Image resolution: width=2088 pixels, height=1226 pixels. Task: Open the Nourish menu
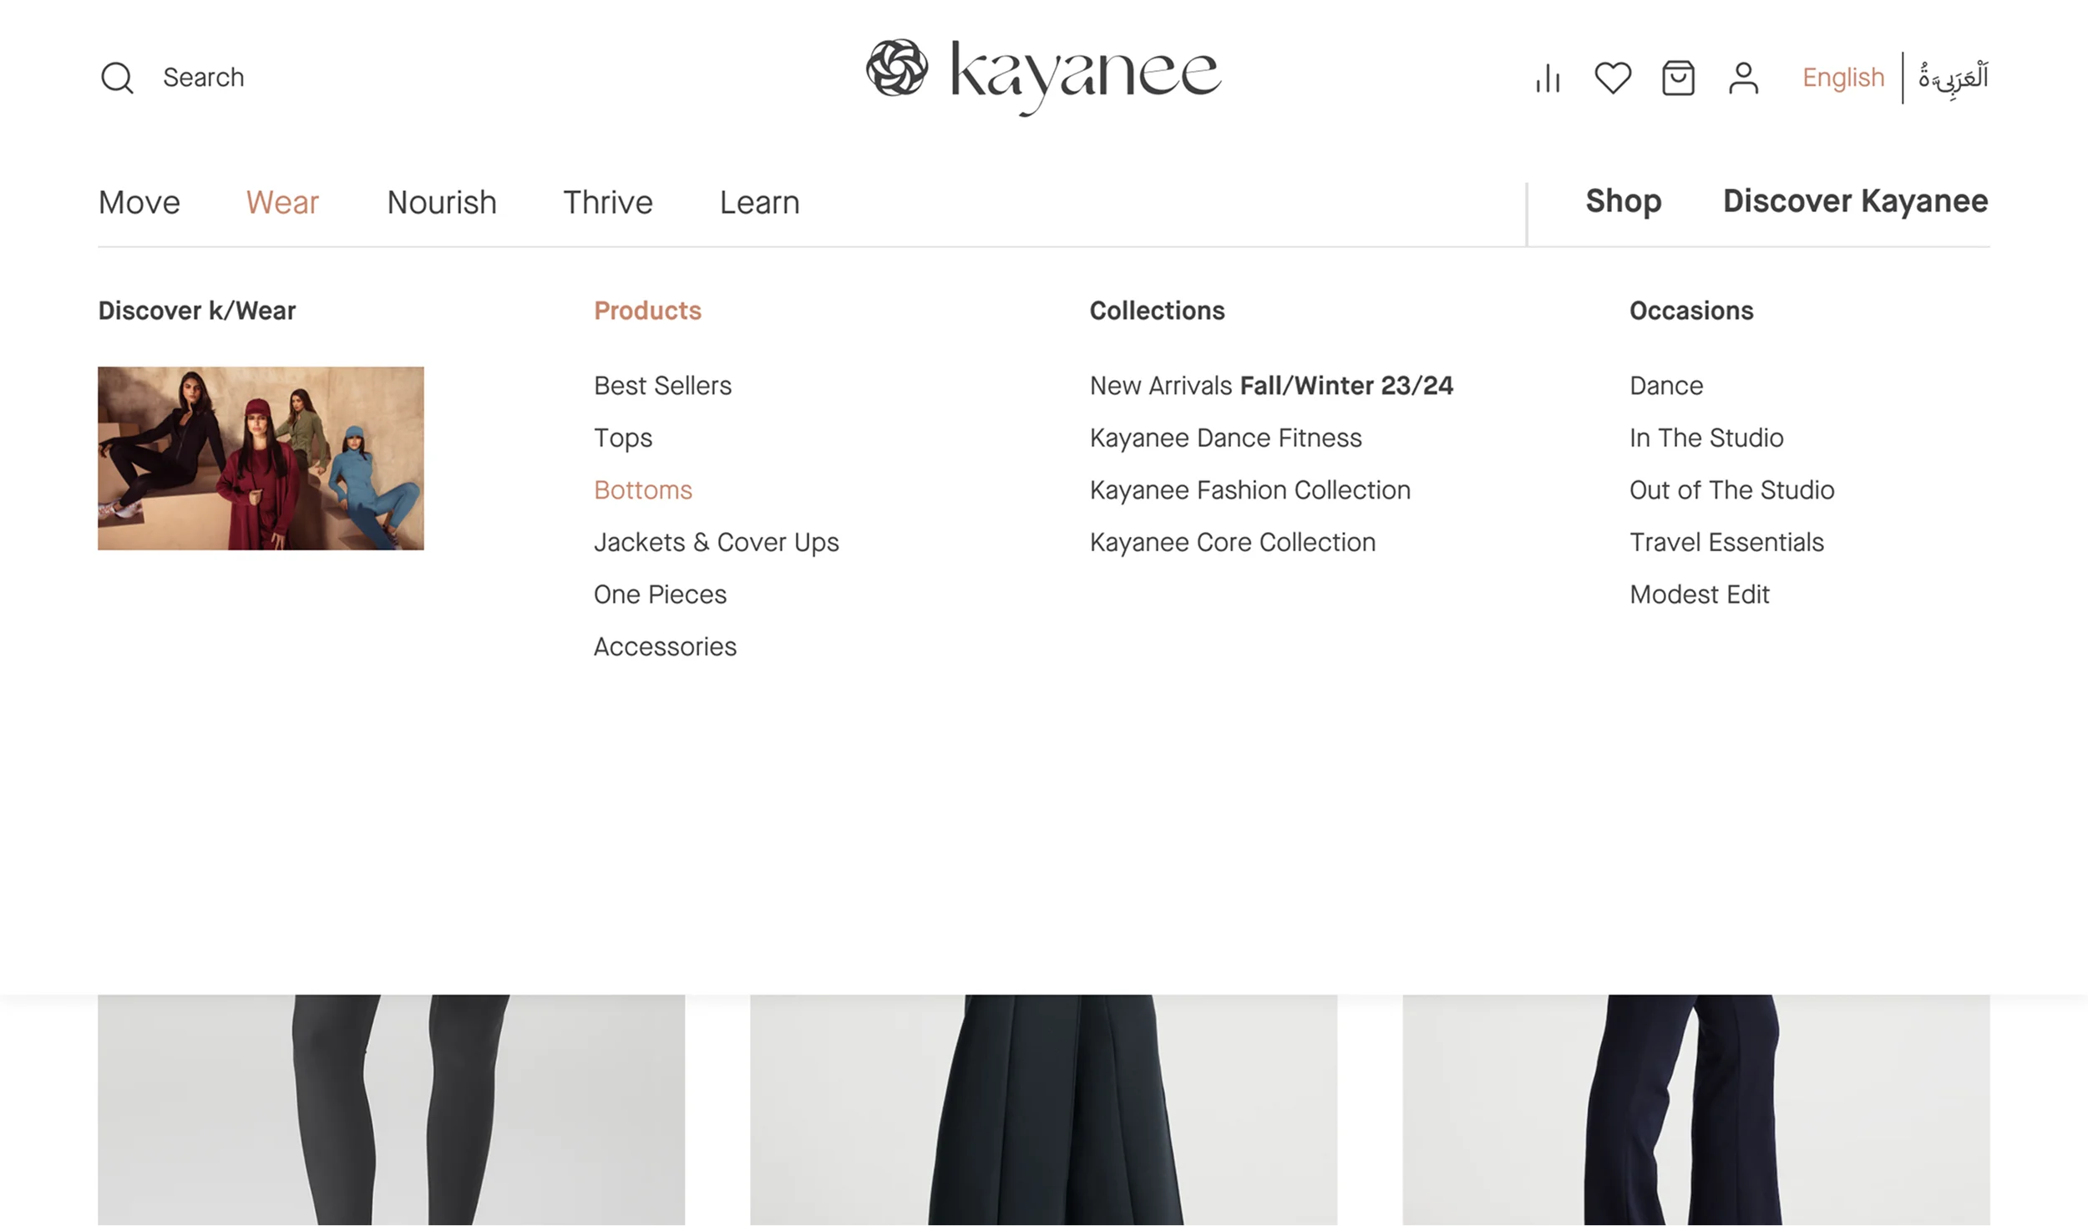coord(442,203)
